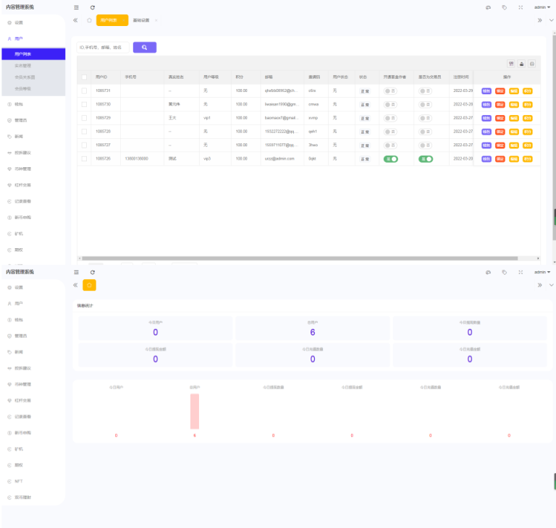Screen dimensions: 556x528
Task: Click the red 锁定 button for user 1085731
Action: pos(500,90)
